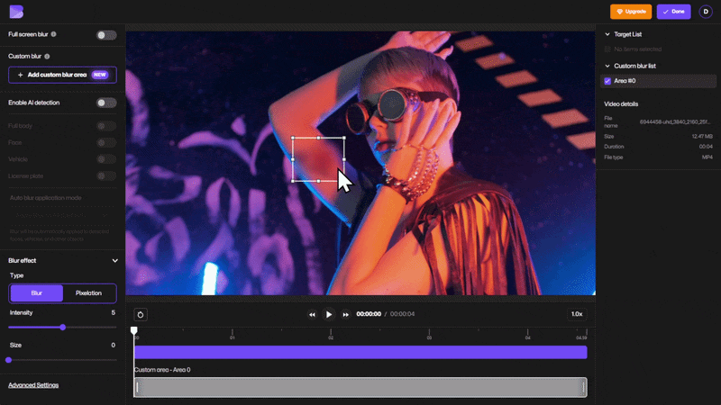721x405 pixels.
Task: Click Custom blur info icon
Action: [x=47, y=57]
